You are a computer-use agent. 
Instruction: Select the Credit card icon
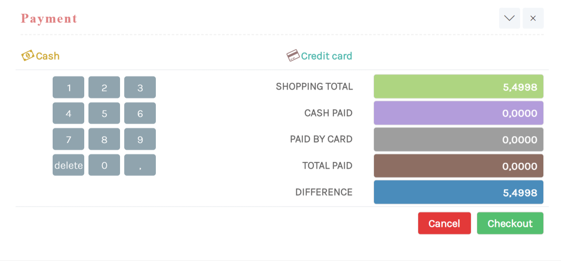[x=293, y=56]
